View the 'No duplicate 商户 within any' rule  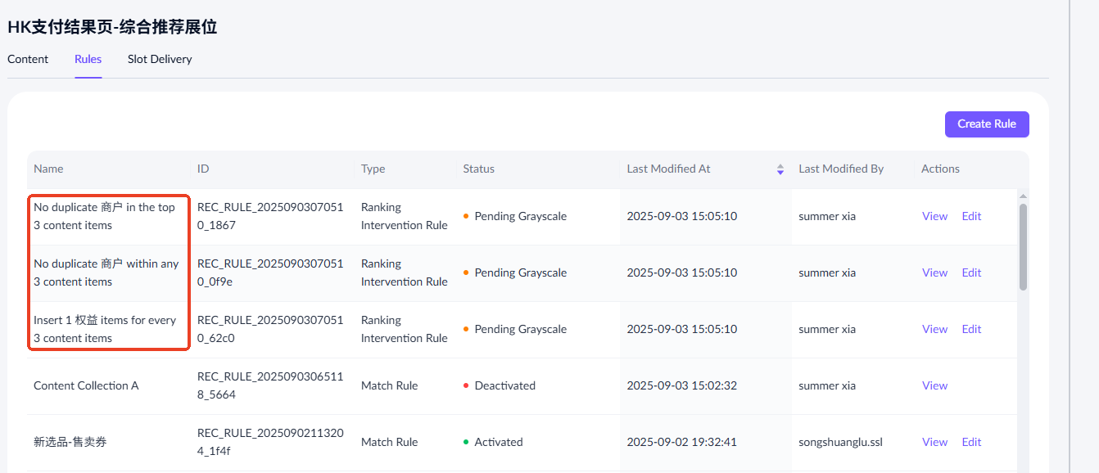click(x=934, y=273)
